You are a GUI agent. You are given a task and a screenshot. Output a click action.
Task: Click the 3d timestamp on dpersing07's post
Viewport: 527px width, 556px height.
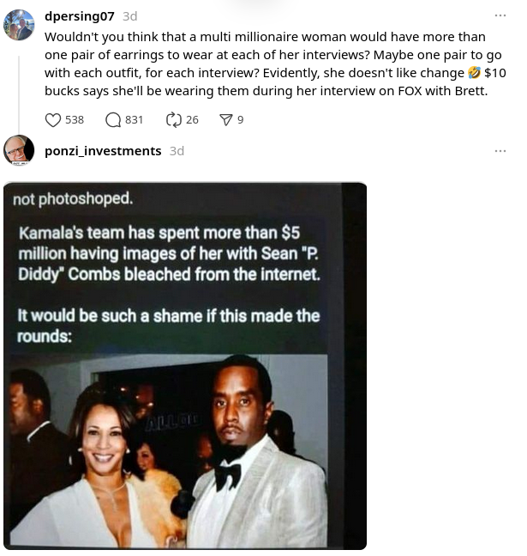(129, 16)
